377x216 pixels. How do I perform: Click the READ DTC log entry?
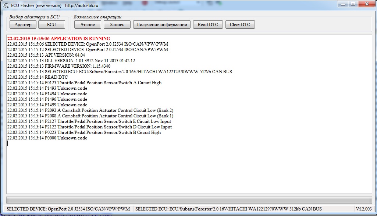(37, 77)
